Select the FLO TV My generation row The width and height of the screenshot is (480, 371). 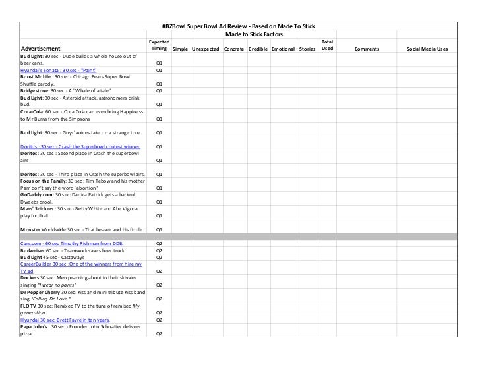click(x=239, y=310)
